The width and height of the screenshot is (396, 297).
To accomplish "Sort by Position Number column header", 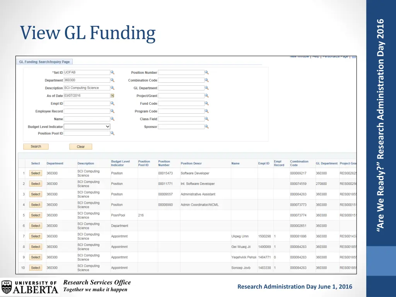I will [164, 163].
